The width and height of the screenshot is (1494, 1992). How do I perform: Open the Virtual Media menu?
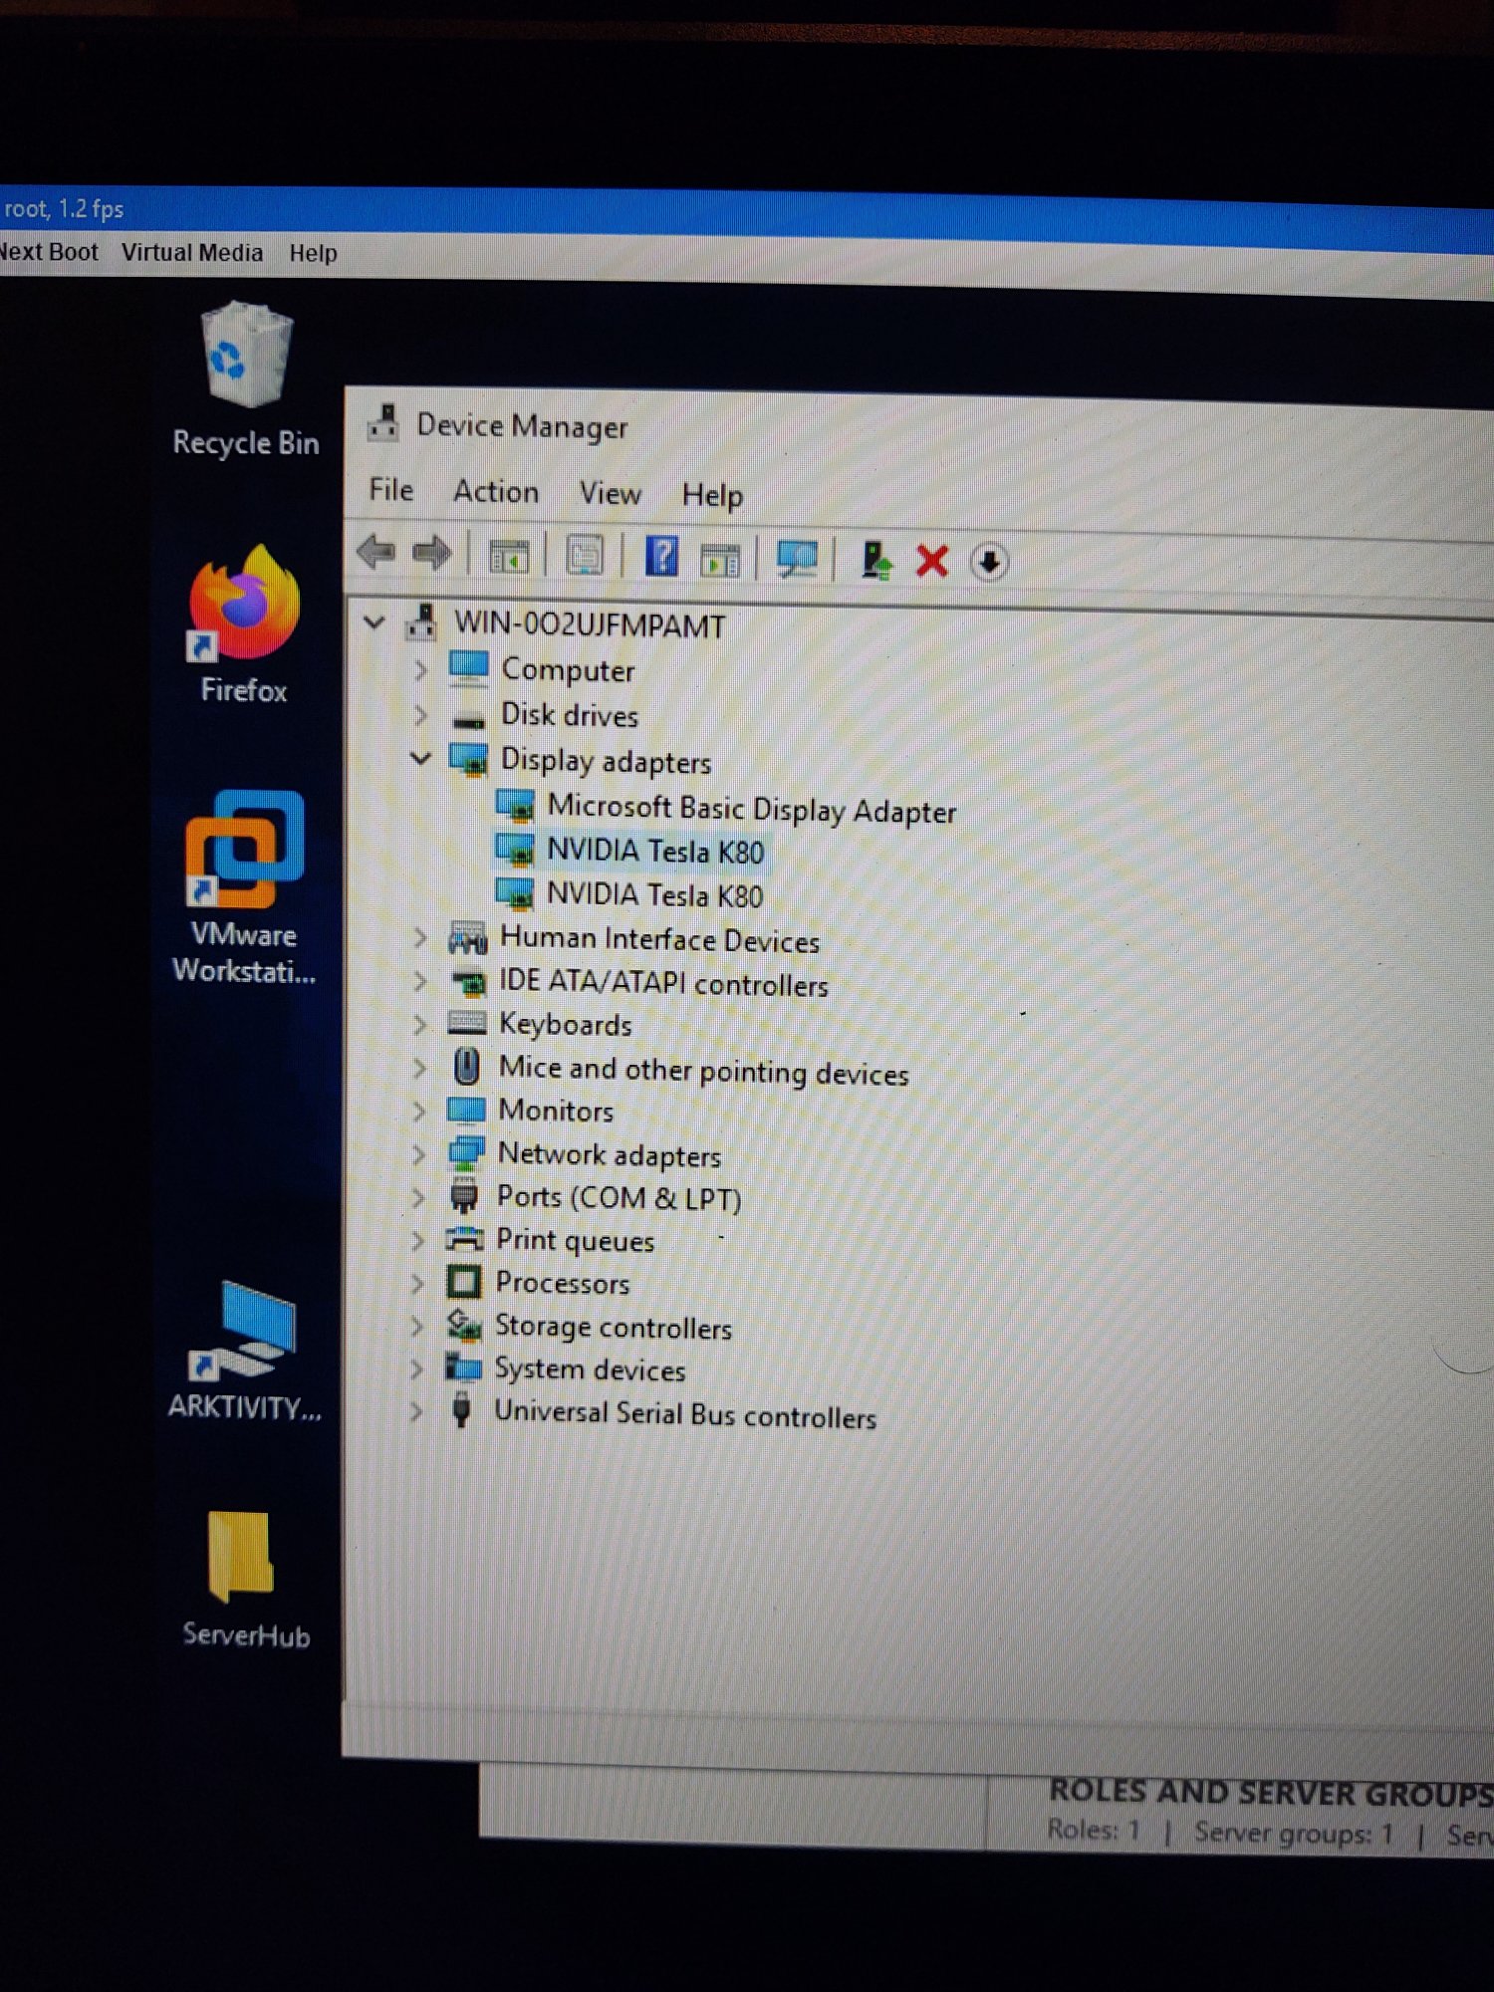(192, 252)
